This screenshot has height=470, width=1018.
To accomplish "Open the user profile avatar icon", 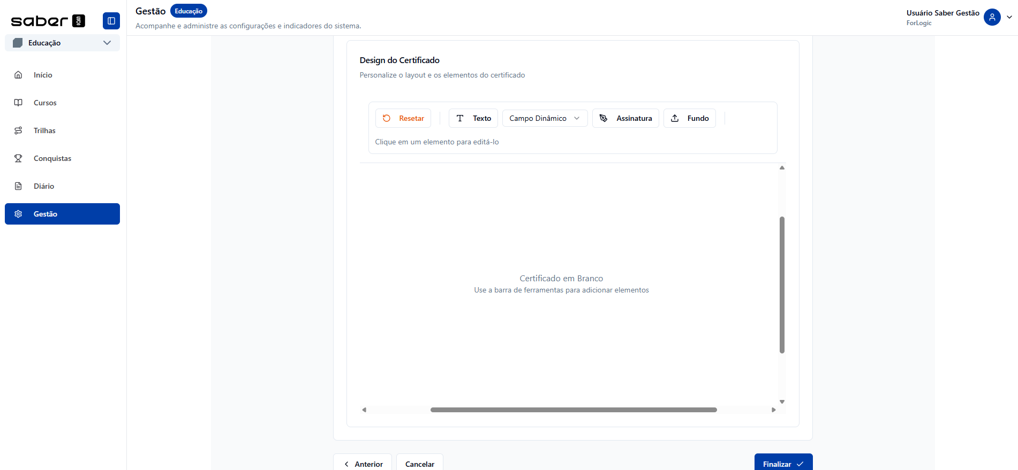I will pos(992,17).
